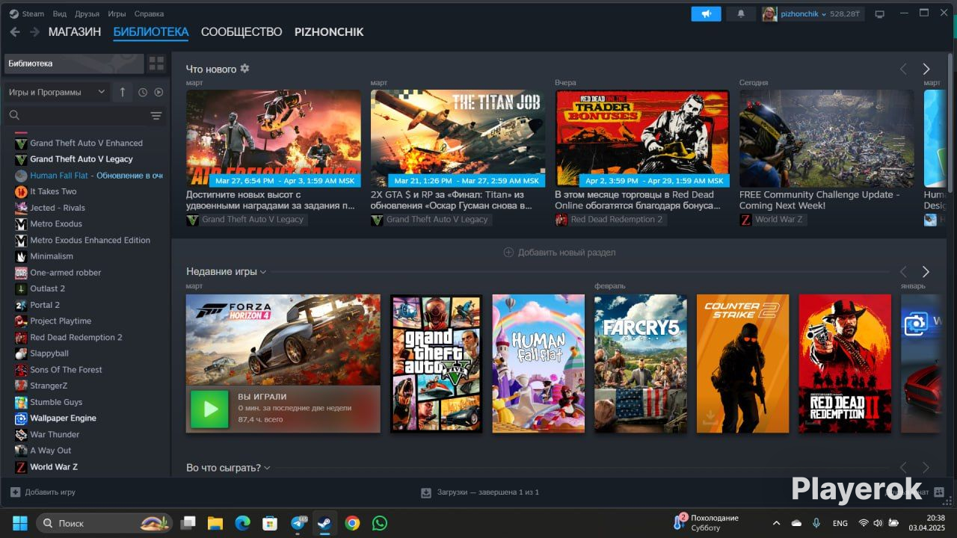957x538 pixels.
Task: Open Telegram from the taskbar
Action: [x=298, y=523]
